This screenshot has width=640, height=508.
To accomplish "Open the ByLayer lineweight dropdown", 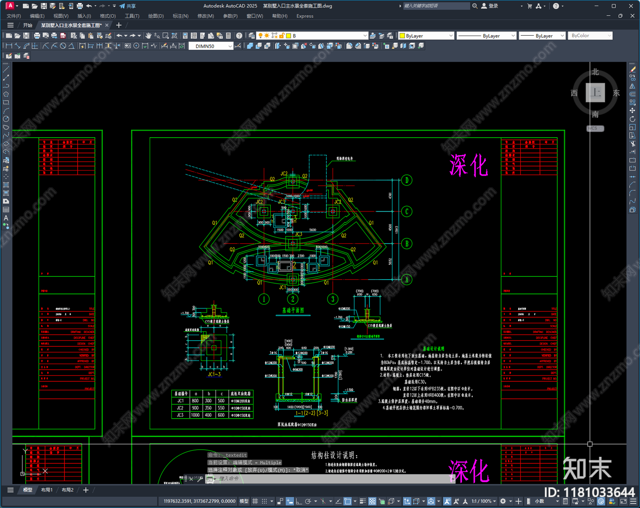I will pyautogui.click(x=562, y=36).
